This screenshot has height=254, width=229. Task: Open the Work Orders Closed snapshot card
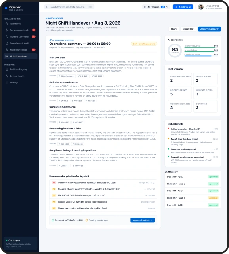tap(179, 106)
